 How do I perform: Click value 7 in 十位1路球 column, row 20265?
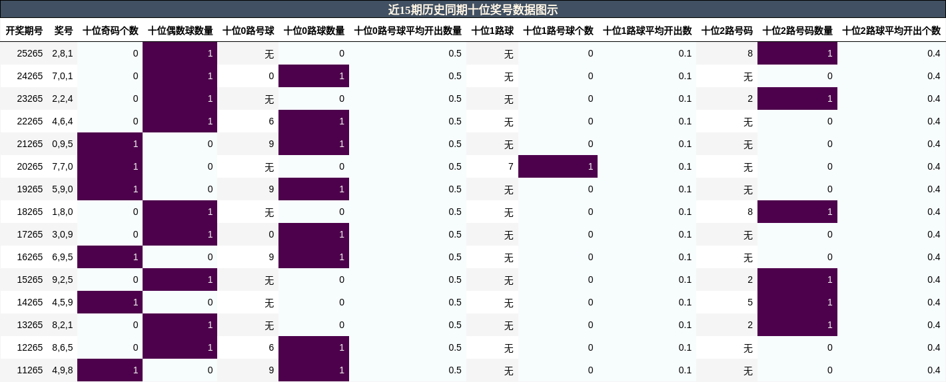tap(511, 166)
